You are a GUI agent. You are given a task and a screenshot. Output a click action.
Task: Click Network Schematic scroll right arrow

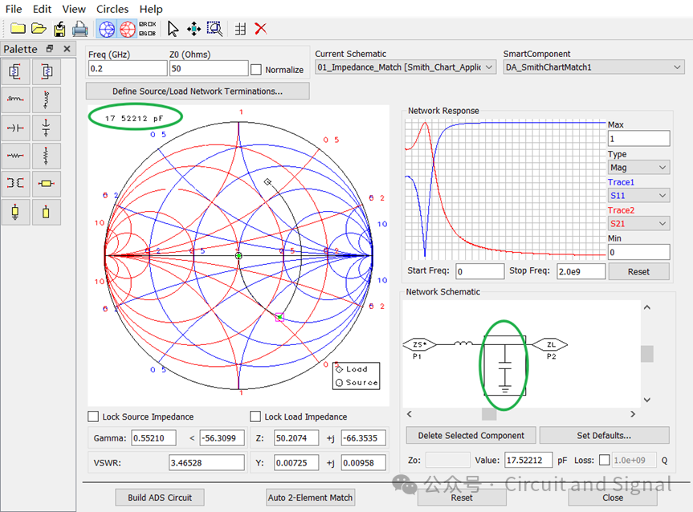point(633,414)
